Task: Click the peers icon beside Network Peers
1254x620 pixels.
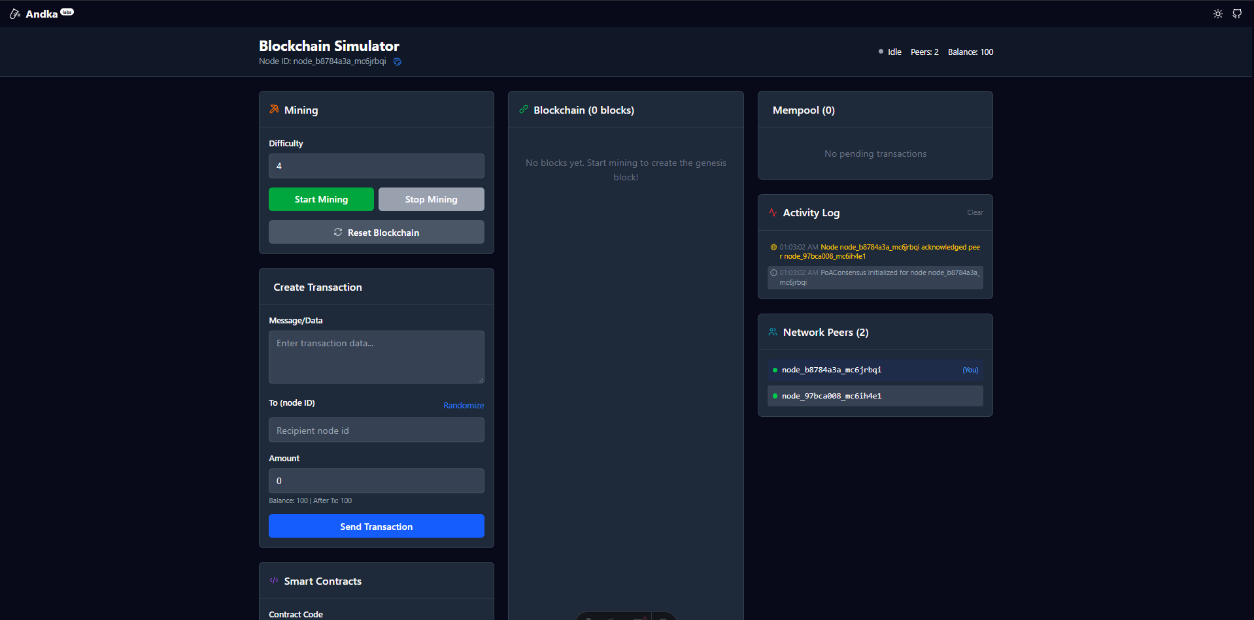Action: pyautogui.click(x=773, y=332)
